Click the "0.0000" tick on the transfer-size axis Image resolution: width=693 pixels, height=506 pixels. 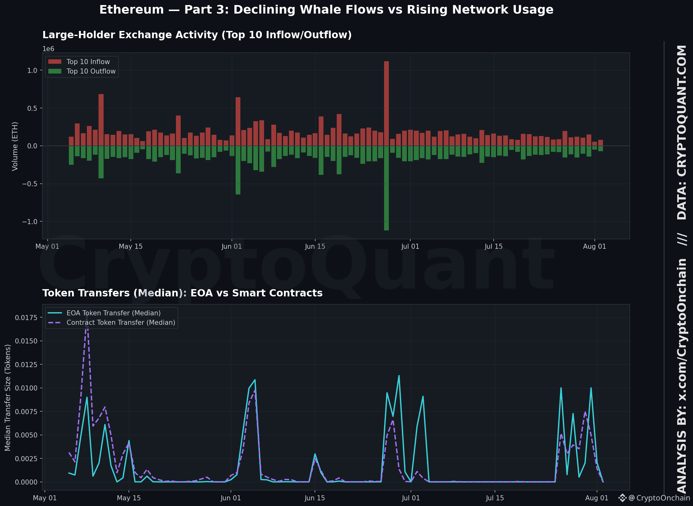tap(26, 482)
